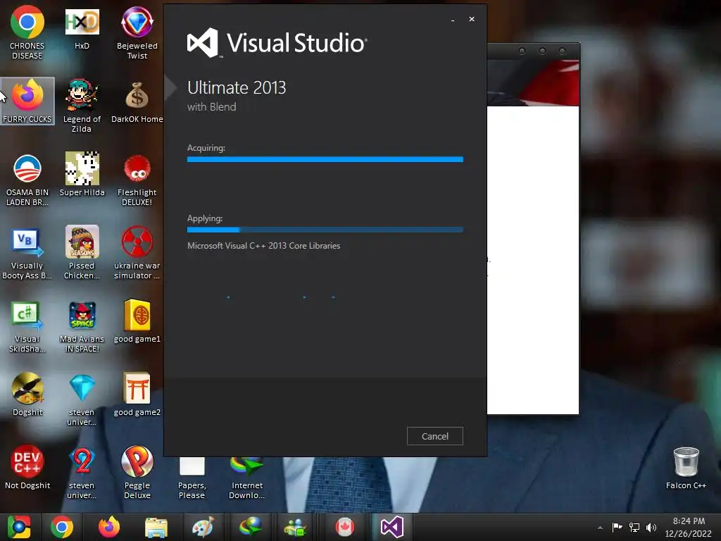Select the good game2 torii gate icon
Viewport: 721px width, 541px height.
137,394
